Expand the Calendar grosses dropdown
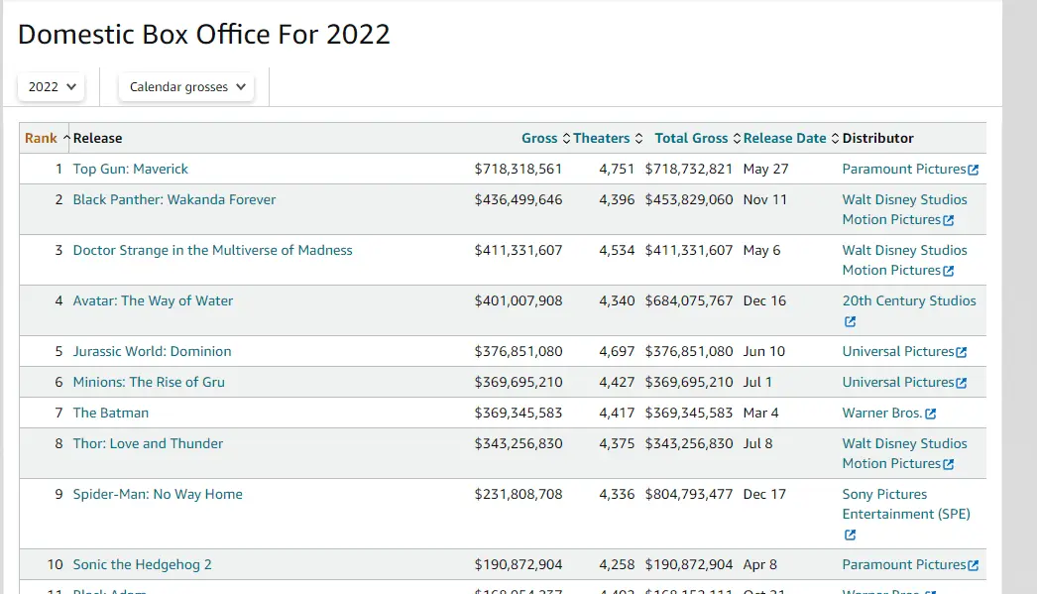The width and height of the screenshot is (1037, 594). (x=186, y=87)
